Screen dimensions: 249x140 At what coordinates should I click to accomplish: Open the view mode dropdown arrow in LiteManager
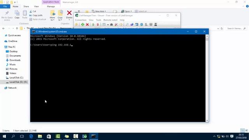point(108,25)
